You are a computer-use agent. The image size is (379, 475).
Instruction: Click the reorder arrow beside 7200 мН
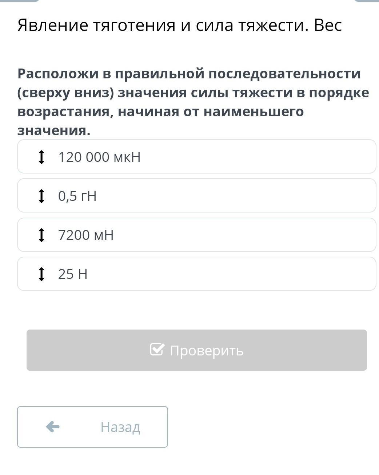pyautogui.click(x=41, y=235)
